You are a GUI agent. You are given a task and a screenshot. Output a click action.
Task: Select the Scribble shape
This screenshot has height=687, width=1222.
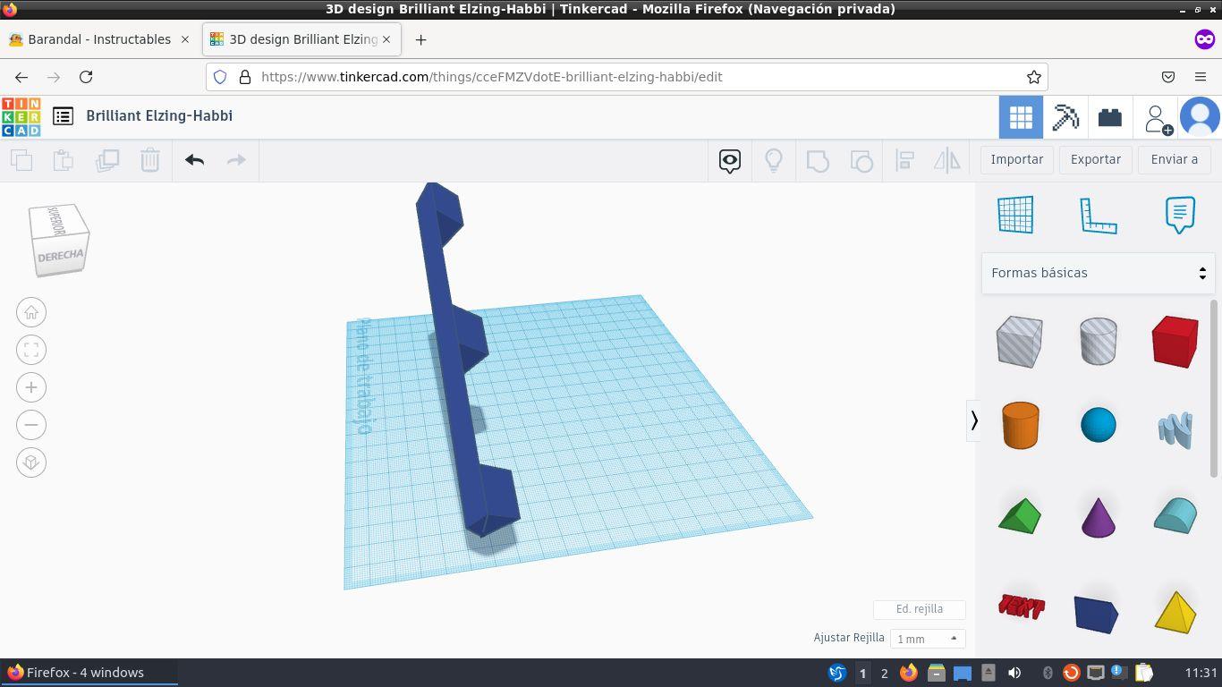[1175, 429]
